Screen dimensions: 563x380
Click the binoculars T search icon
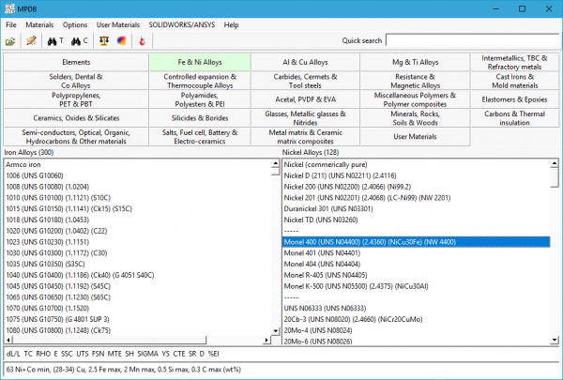coord(55,41)
